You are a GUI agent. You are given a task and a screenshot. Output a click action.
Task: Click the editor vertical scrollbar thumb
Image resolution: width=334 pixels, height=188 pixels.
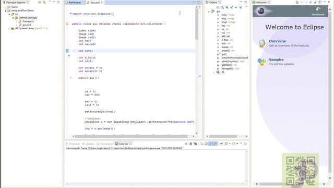point(197,24)
